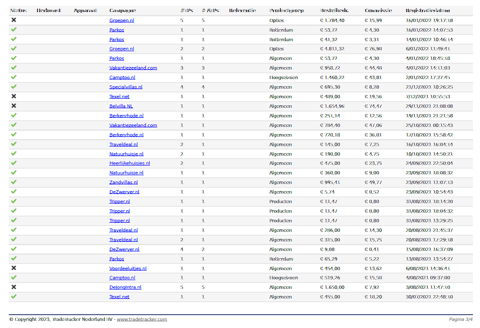Select the checkmark for Tripper.nl at 13:29:25
The width and height of the screenshot is (480, 328).
(x=14, y=220)
